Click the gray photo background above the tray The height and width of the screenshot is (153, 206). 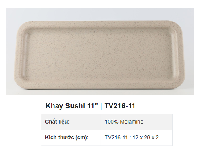tap(100, 14)
